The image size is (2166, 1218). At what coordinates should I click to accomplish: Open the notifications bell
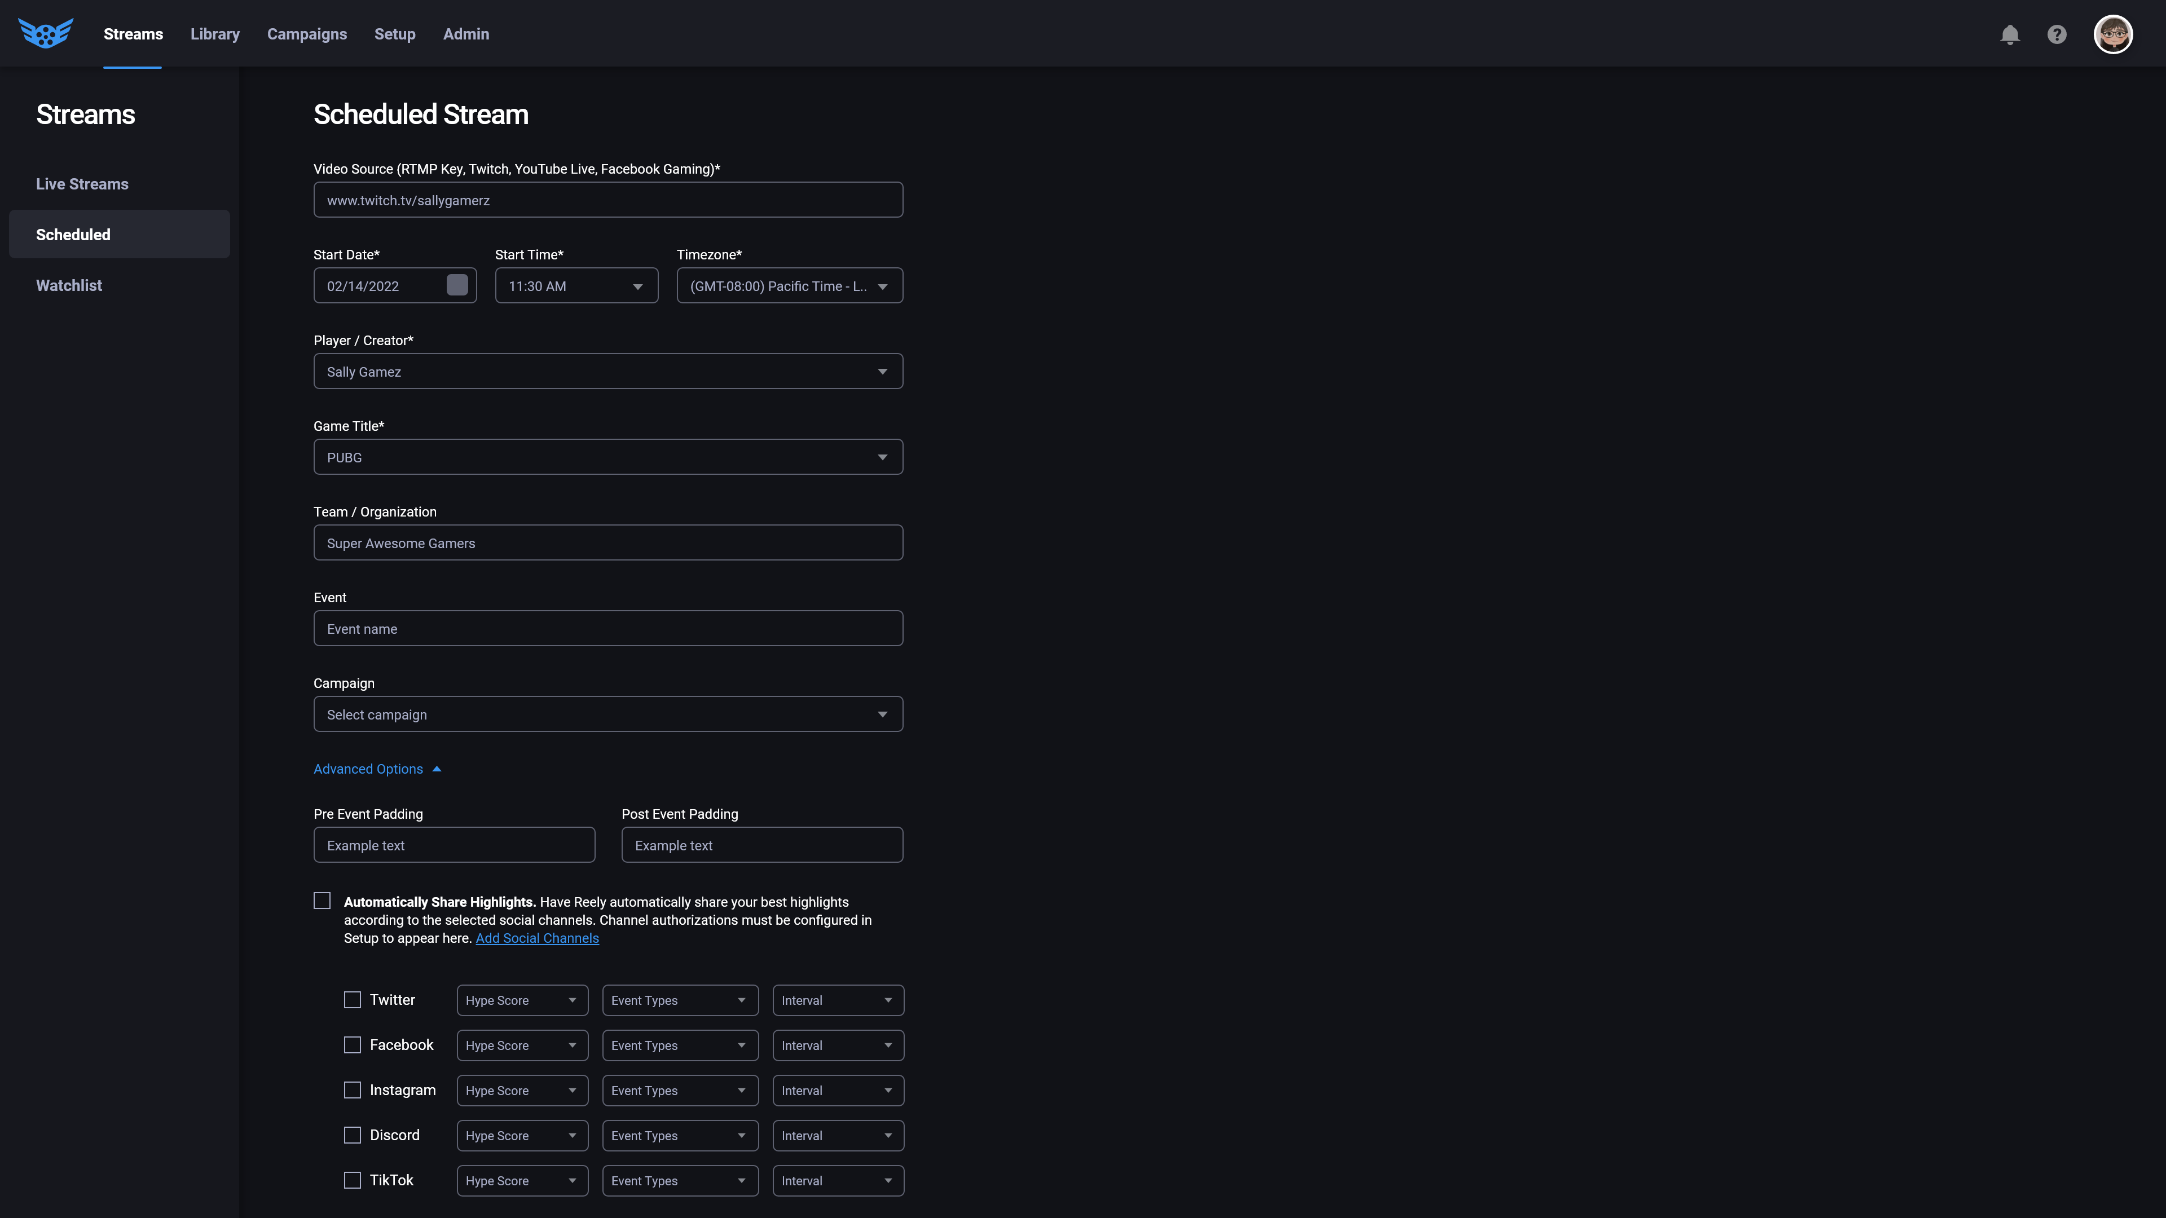2010,34
